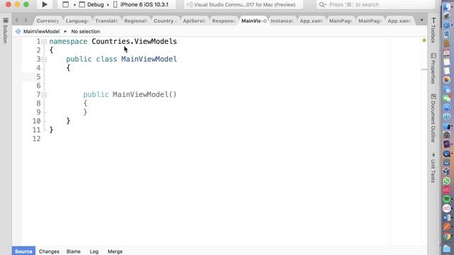Run the project with the play button
This screenshot has width=454, height=255.
pyautogui.click(x=45, y=4)
